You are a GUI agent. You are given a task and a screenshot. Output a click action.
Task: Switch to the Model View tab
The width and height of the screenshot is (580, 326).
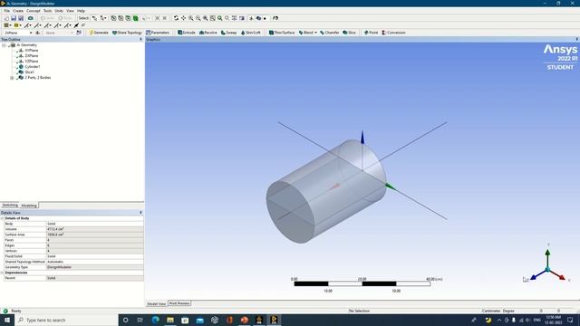tap(157, 303)
